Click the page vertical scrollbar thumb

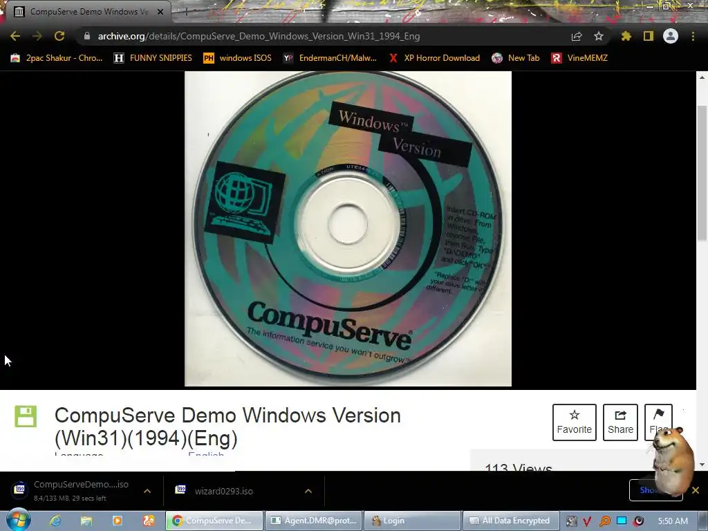pyautogui.click(x=702, y=174)
